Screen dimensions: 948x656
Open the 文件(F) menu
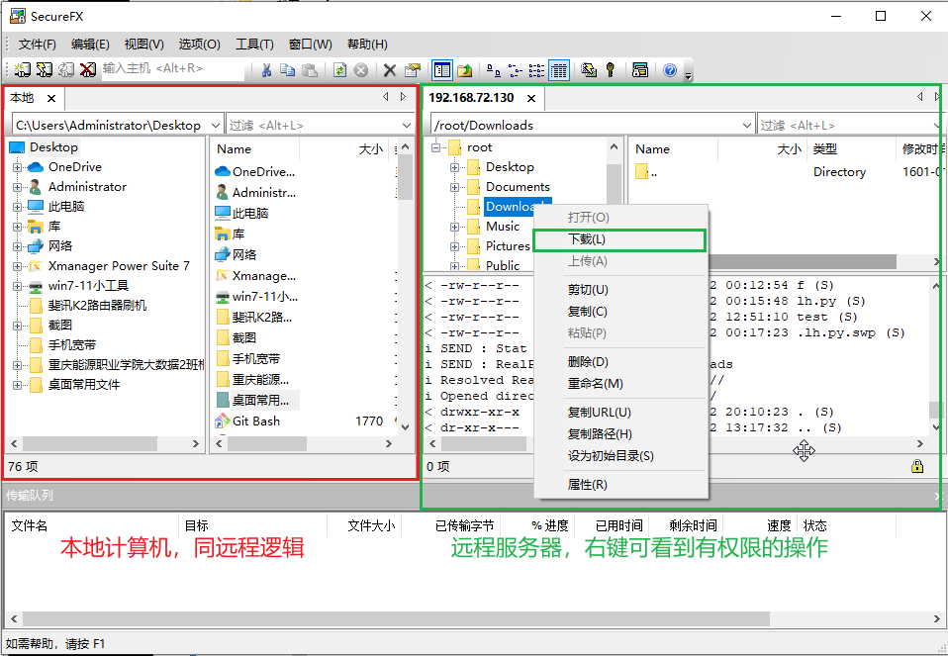(38, 45)
